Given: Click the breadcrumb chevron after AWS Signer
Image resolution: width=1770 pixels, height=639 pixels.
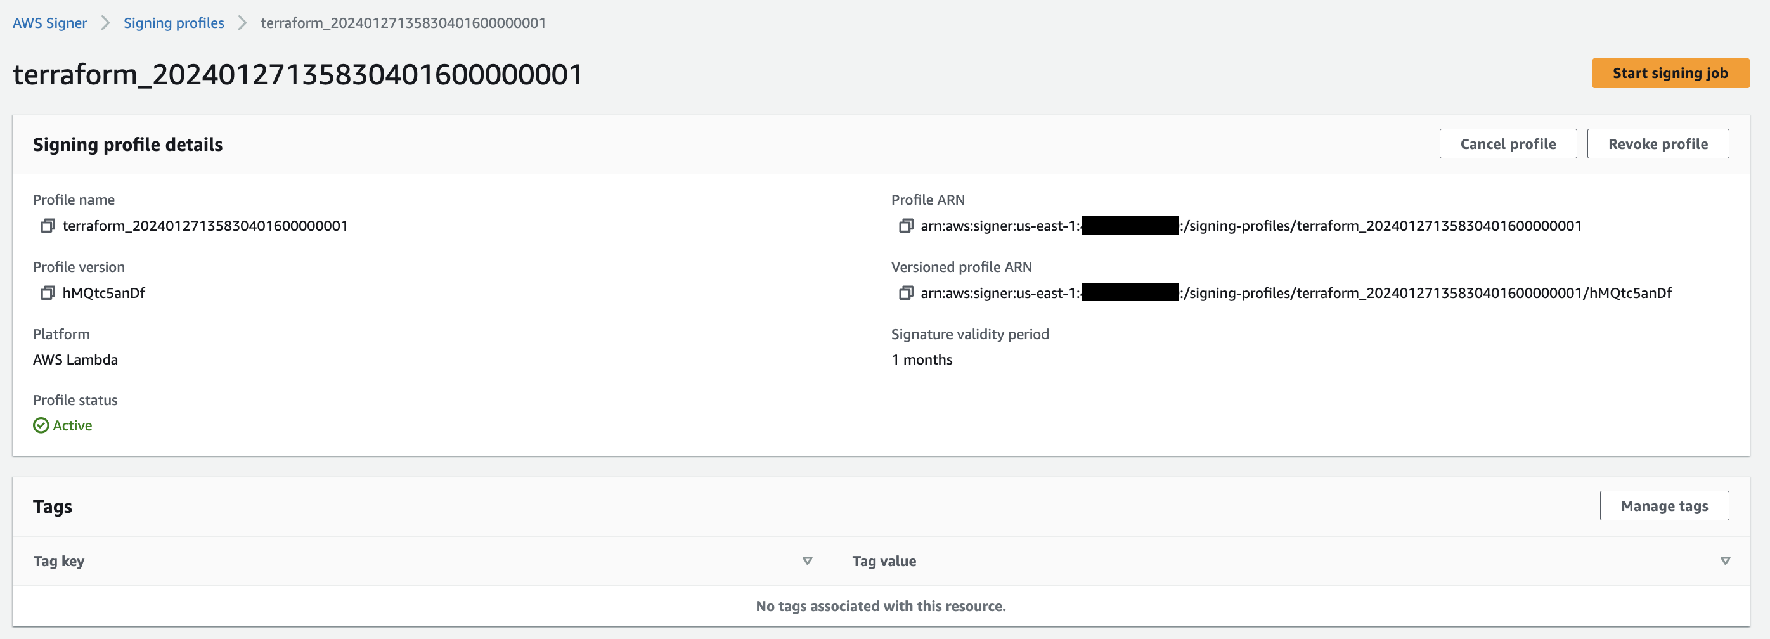Looking at the screenshot, I should coord(105,23).
